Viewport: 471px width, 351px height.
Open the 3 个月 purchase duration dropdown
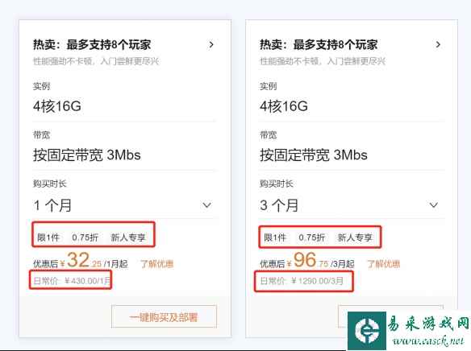pos(351,205)
